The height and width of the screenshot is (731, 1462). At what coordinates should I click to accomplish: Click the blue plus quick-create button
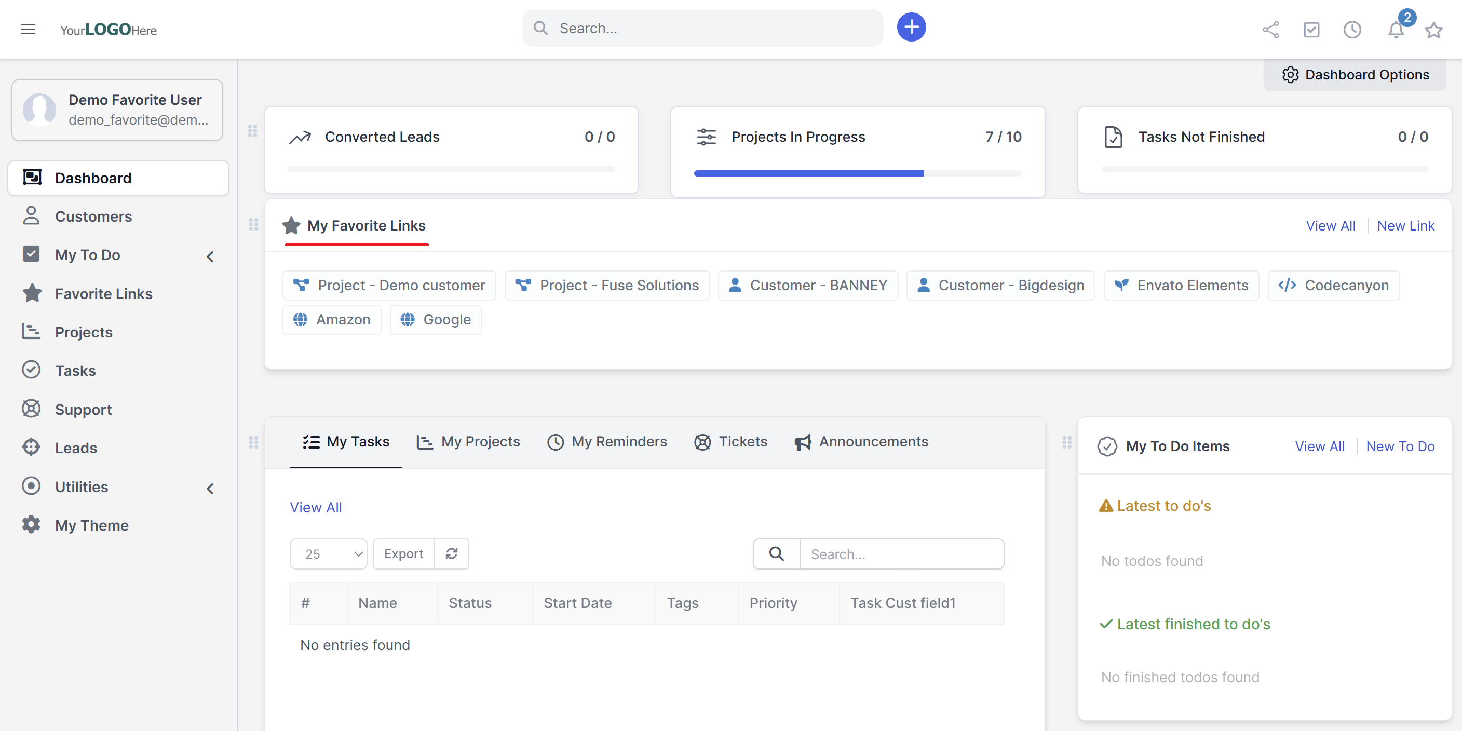pos(911,27)
